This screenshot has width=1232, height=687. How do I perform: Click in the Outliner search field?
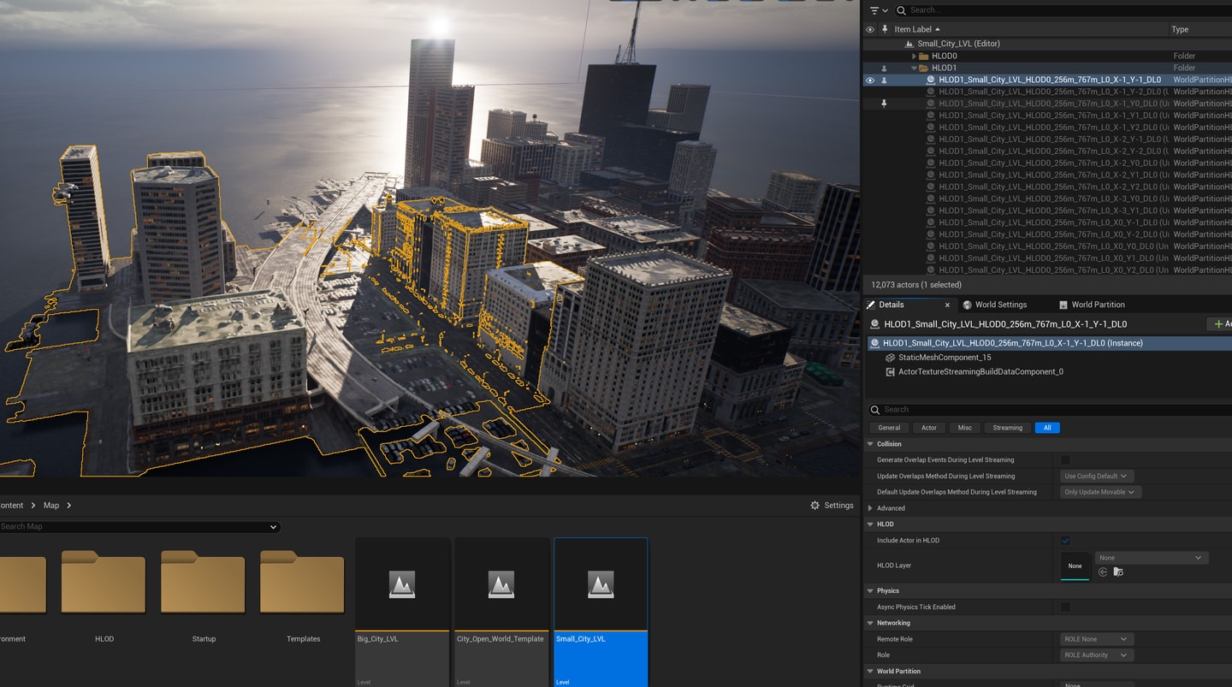point(1065,10)
